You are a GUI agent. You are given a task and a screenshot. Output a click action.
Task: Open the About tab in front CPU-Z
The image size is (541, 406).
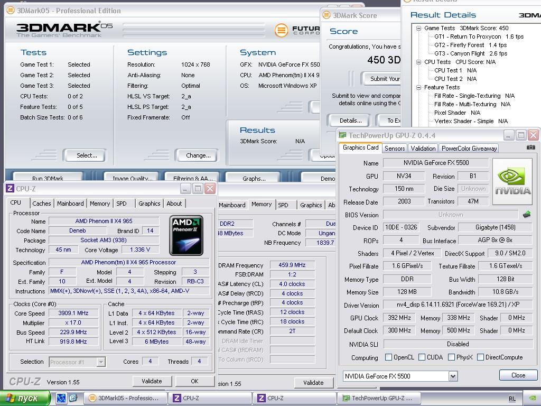pos(174,204)
